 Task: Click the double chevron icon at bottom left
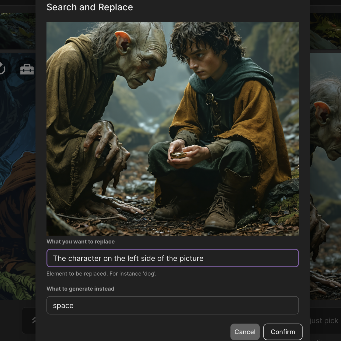33,320
